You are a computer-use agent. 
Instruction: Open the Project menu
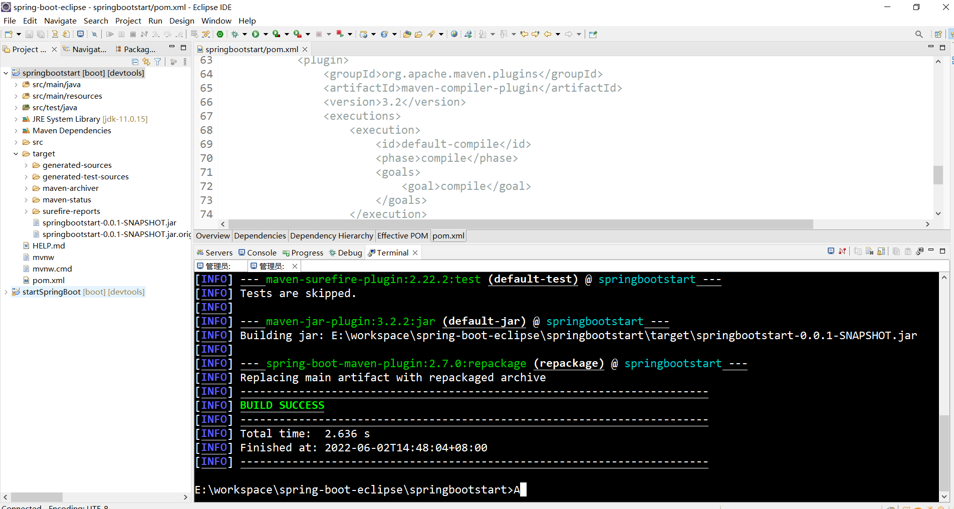(x=128, y=21)
